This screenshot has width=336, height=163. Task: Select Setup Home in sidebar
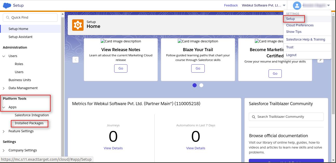[x=31, y=29]
